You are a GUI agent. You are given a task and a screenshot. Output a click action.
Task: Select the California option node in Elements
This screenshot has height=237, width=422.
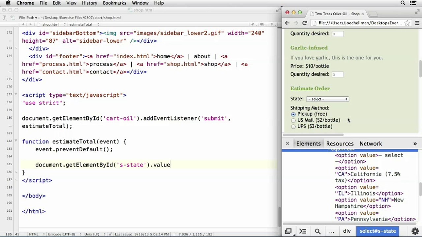pos(368,174)
